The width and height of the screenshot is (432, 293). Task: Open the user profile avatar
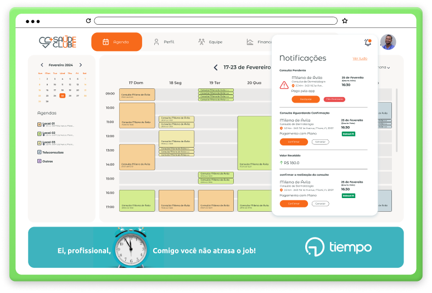coord(388,42)
